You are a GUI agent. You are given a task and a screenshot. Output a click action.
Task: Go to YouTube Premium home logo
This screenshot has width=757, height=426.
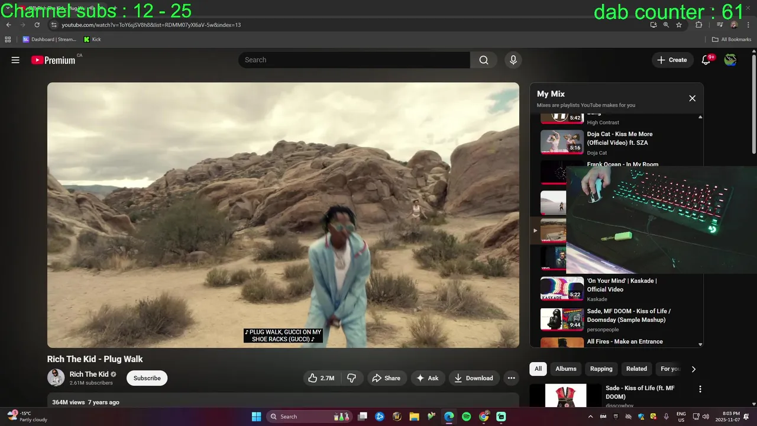pos(53,60)
